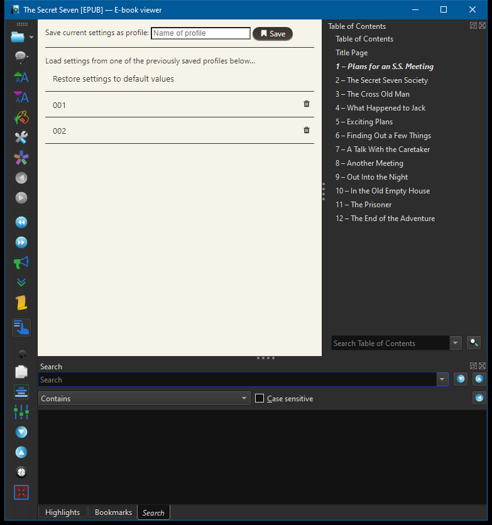The height and width of the screenshot is (525, 492).
Task: Delete profile 002 with trash icon
Action: [x=307, y=130]
